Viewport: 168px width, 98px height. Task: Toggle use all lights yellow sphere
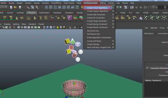(x=58, y=28)
